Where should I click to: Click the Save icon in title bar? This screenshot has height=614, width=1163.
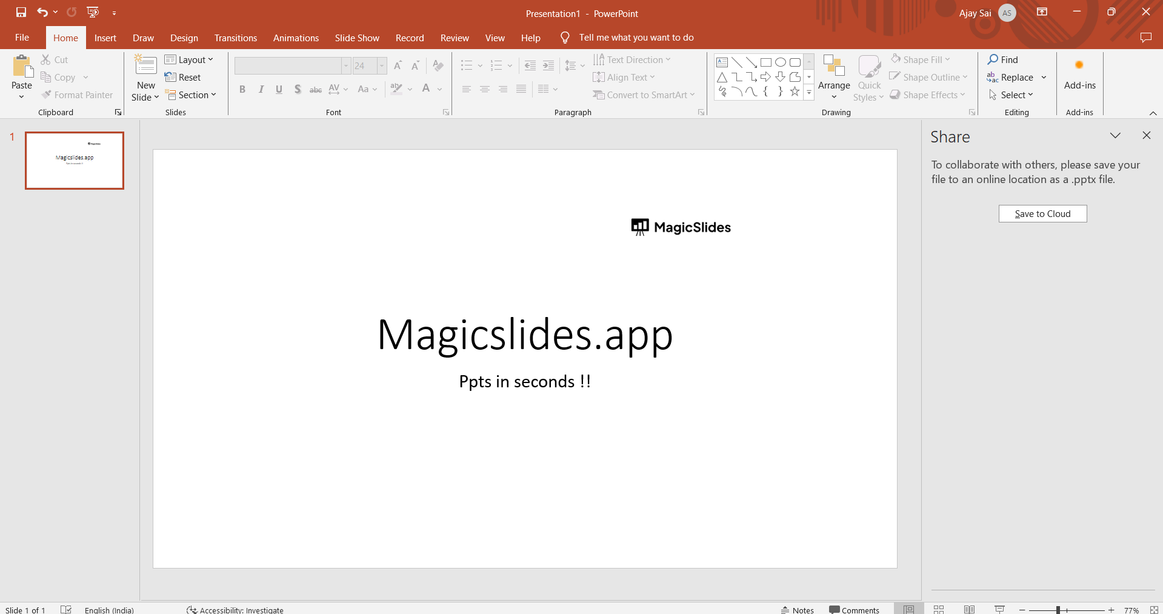[21, 12]
